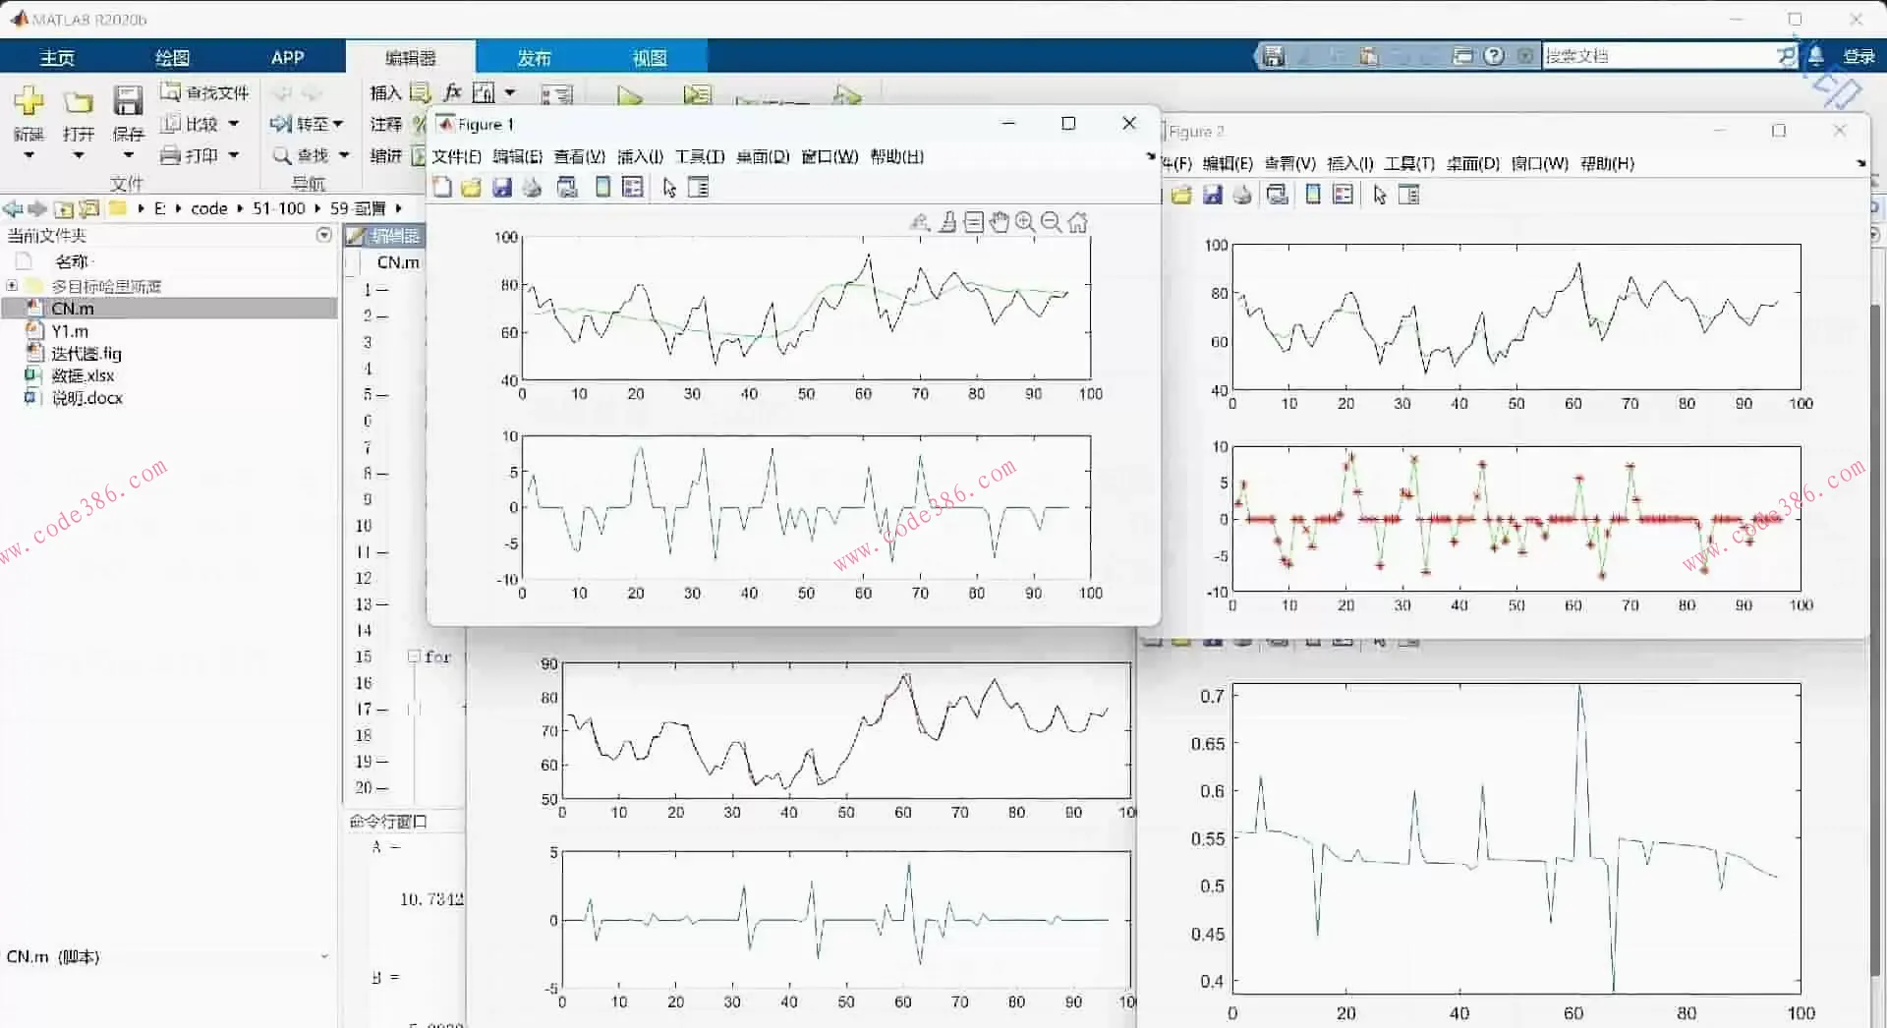
Task: Open the 打印 dropdown arrow
Action: [234, 155]
